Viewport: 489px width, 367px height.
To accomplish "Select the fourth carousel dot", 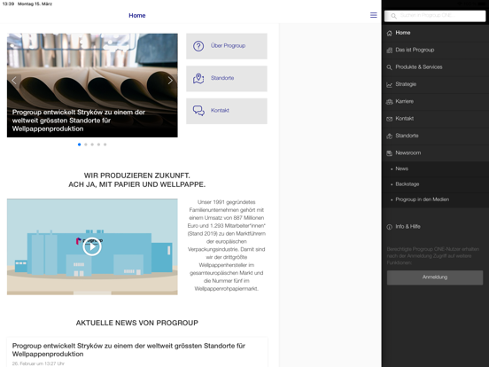I will [98, 144].
